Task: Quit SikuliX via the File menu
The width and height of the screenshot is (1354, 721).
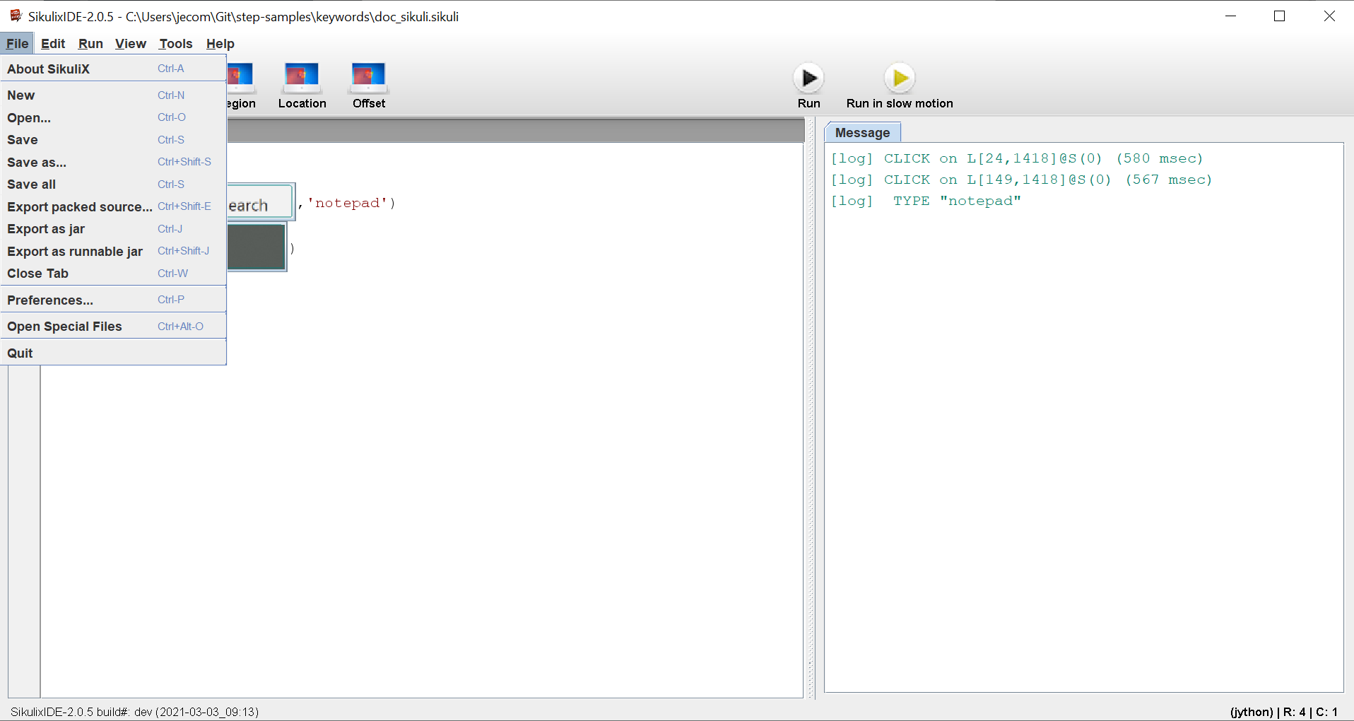Action: point(20,352)
